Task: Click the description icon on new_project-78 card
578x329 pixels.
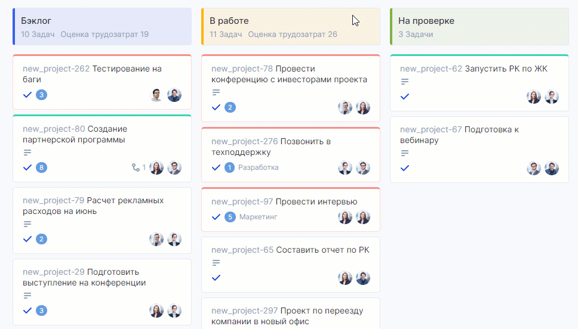Action: [x=216, y=92]
